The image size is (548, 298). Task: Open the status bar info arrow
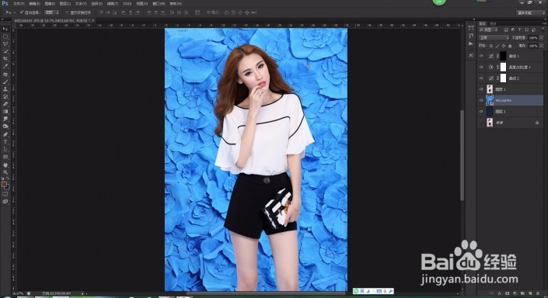tap(83, 294)
